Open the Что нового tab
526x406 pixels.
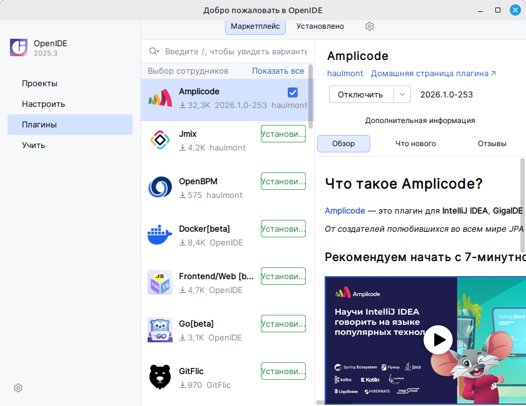pos(415,144)
